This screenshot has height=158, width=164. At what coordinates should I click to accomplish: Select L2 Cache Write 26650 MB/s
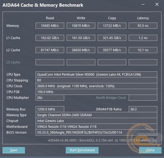[x=81, y=50]
